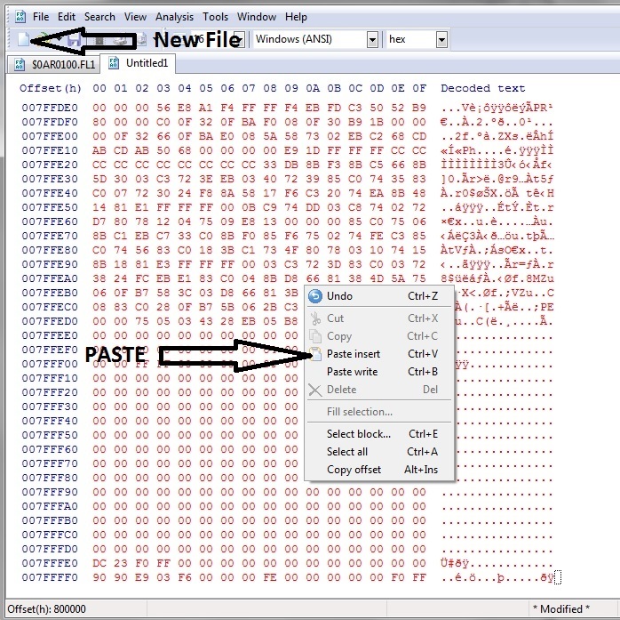Open the Edit menu
Image resolution: width=620 pixels, height=620 pixels.
click(x=66, y=17)
